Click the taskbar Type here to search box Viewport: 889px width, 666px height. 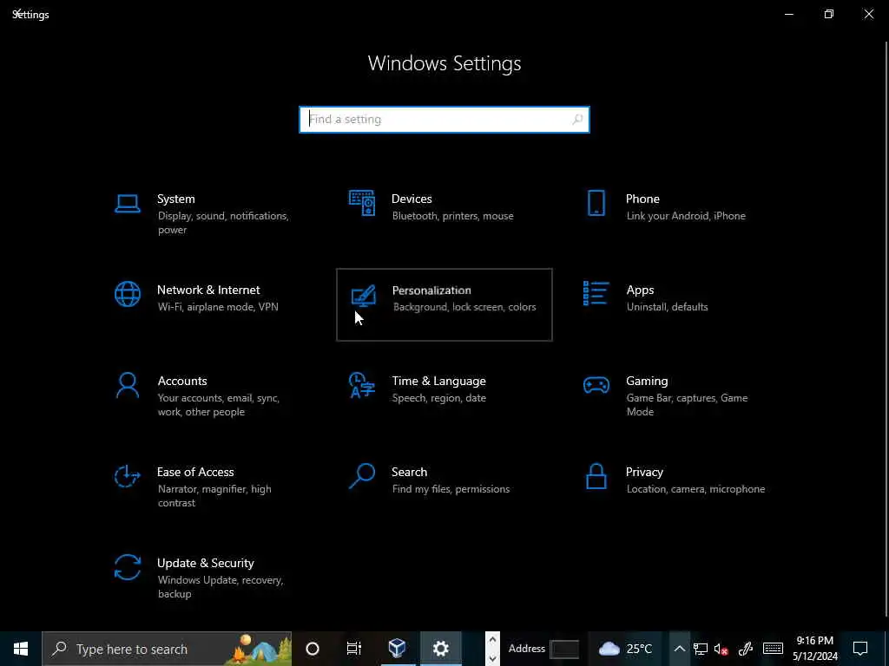tap(167, 649)
